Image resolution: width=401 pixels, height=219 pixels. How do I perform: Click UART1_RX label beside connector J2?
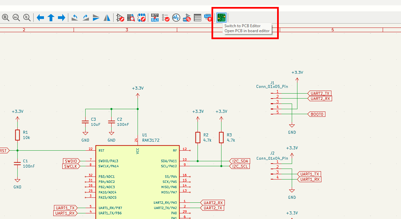tap(309, 179)
